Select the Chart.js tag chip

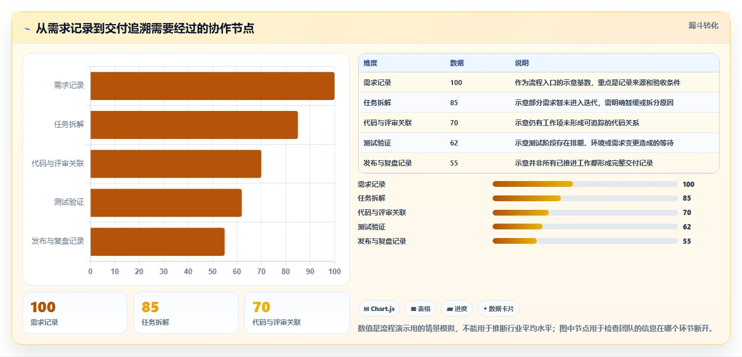point(379,309)
